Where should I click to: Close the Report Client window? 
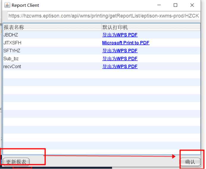coord(192,5)
